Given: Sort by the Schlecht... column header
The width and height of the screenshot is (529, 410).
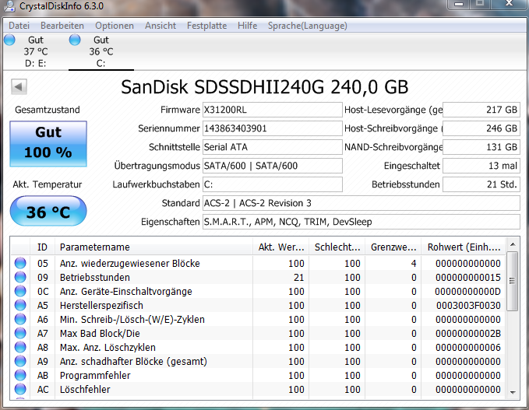Looking at the screenshot, I should coord(337,247).
